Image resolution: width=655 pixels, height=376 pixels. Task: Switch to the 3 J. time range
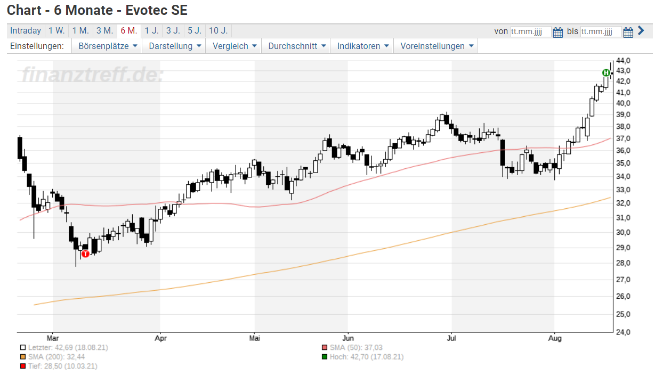[173, 31]
